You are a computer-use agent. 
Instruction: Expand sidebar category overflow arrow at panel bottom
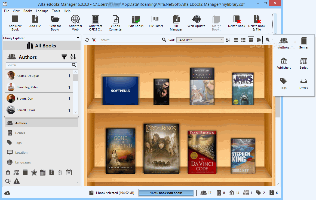[77, 182]
